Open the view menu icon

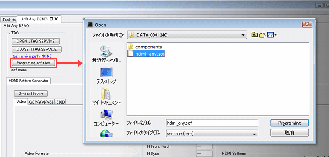tap(272, 35)
